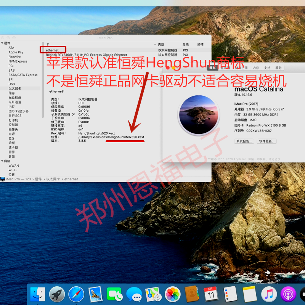305x305 pixels.
Task: Select 摄像头 in sidebar
Action: [x=13, y=129]
